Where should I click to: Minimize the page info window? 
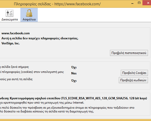tap(132, 3)
